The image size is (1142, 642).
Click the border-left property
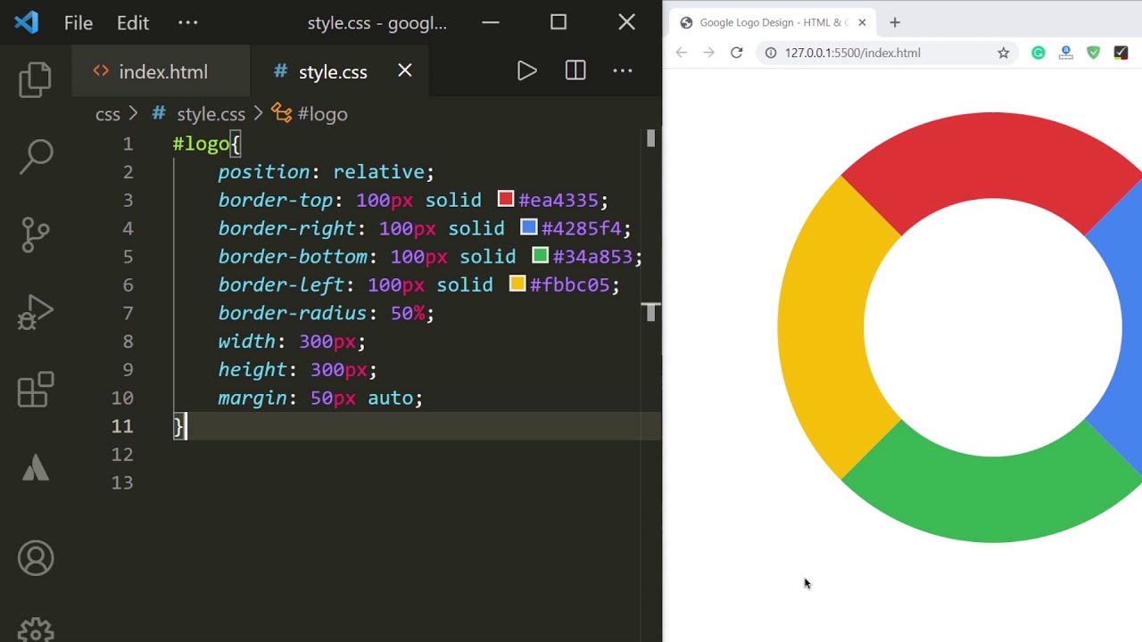pyautogui.click(x=281, y=285)
